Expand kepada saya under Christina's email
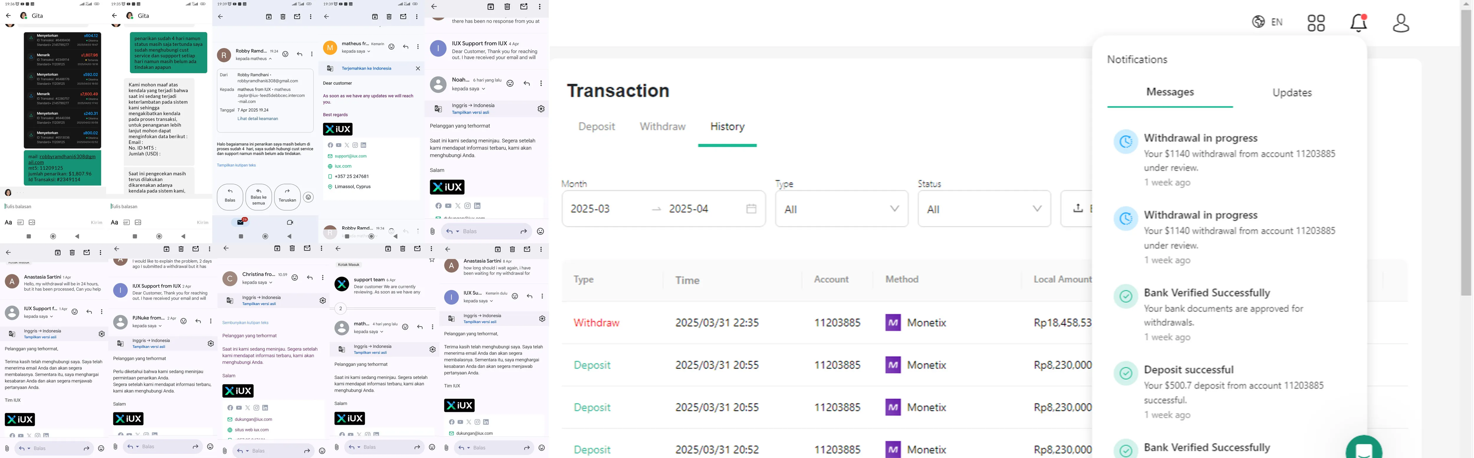The width and height of the screenshot is (1474, 458). click(x=256, y=282)
